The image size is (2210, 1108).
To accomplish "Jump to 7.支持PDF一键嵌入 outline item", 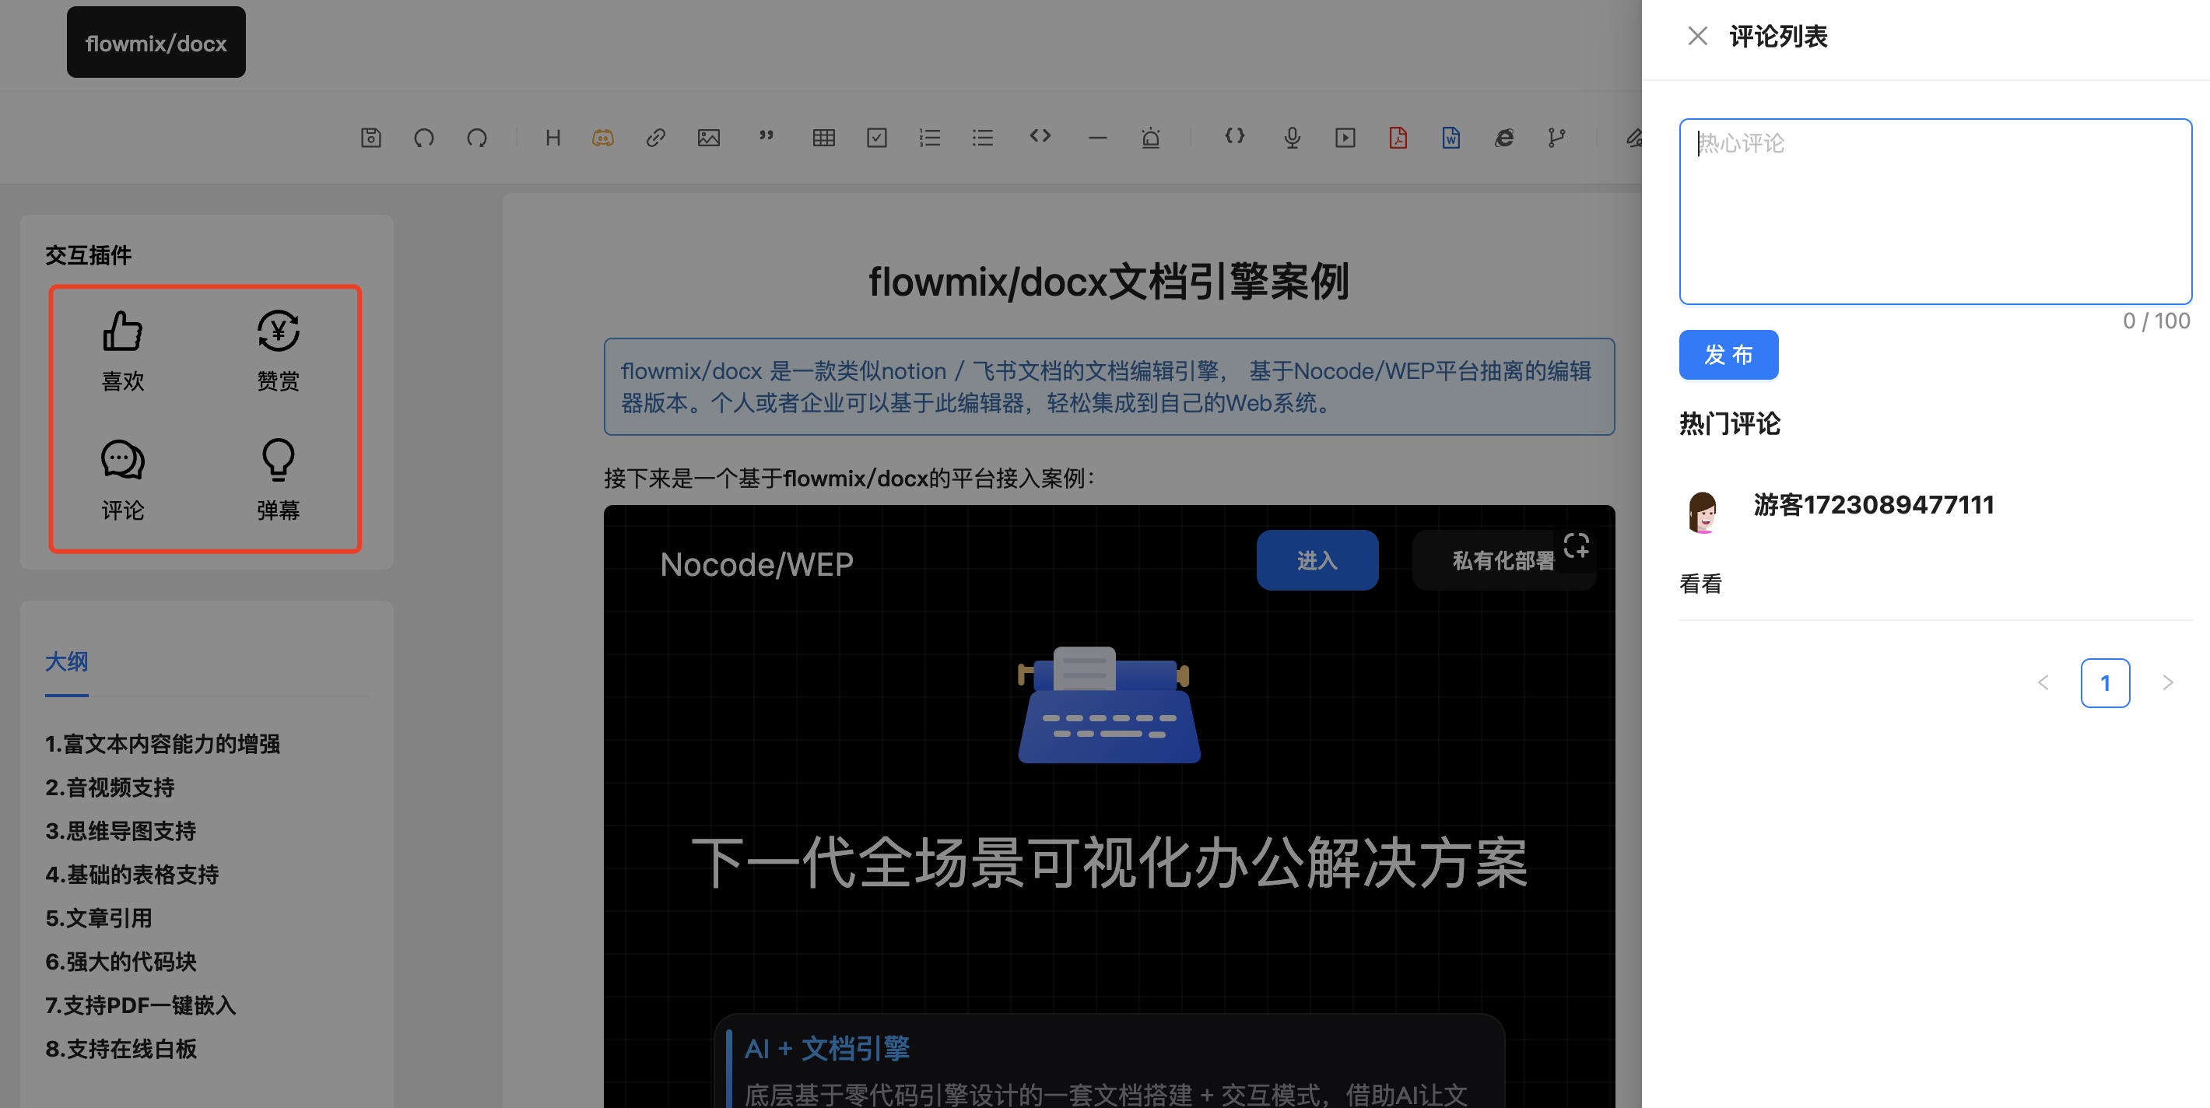I will click(141, 1005).
